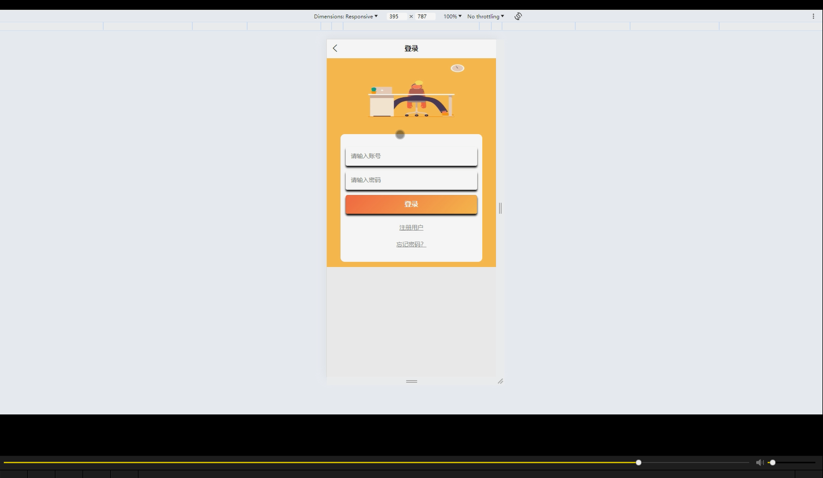This screenshot has width=823, height=478.
Task: Open the Dimensions: Responsive dropdown
Action: 346,16
